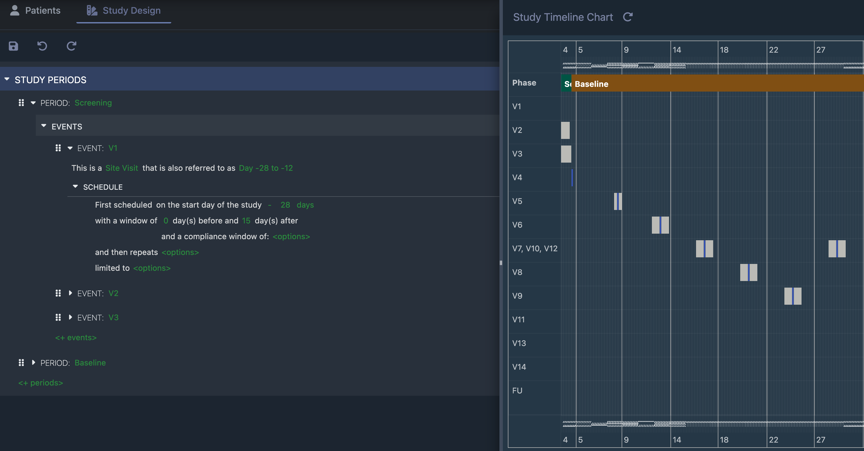The height and width of the screenshot is (451, 864).
Task: Click drag handle beside Screening period
Action: tap(21, 103)
